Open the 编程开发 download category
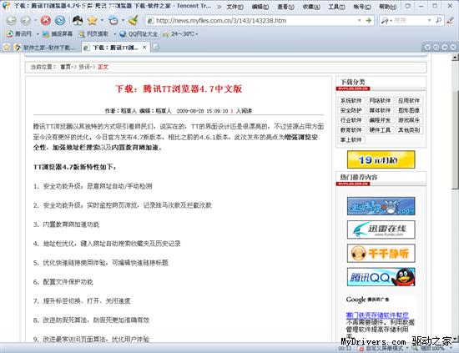The image size is (459, 353). click(380, 120)
